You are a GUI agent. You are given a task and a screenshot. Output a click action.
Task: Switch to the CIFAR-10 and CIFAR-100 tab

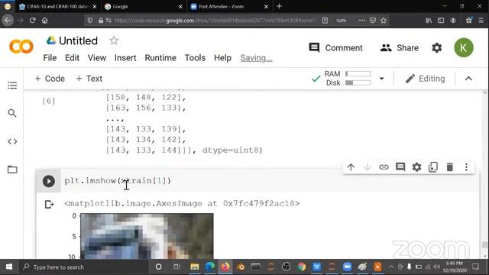[x=58, y=7]
